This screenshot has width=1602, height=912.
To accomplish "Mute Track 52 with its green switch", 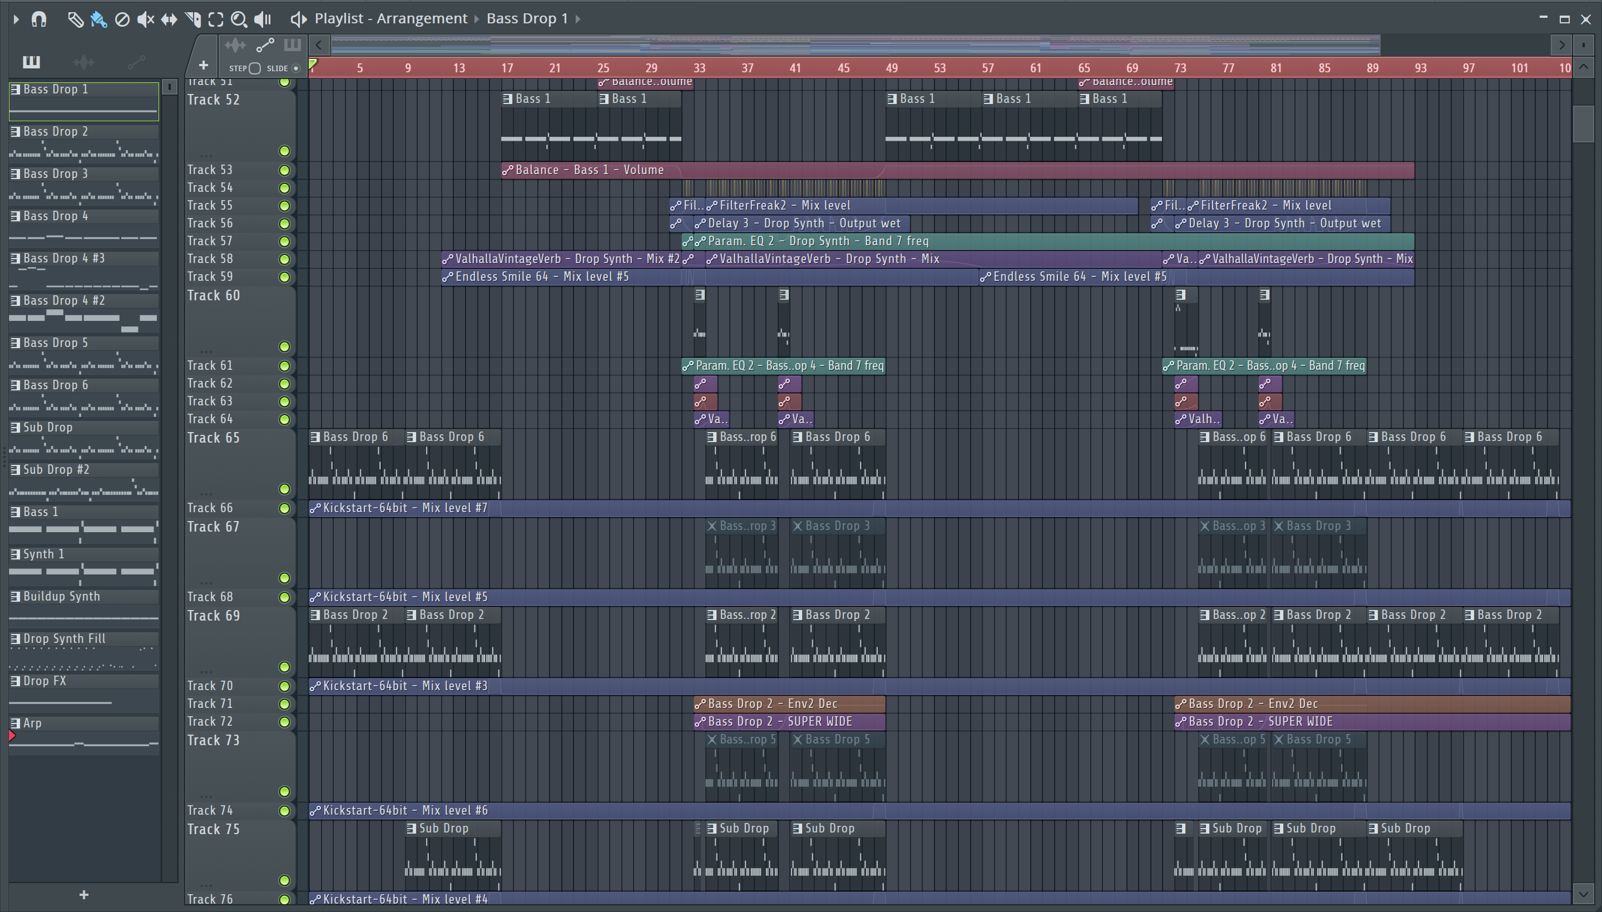I will point(284,151).
